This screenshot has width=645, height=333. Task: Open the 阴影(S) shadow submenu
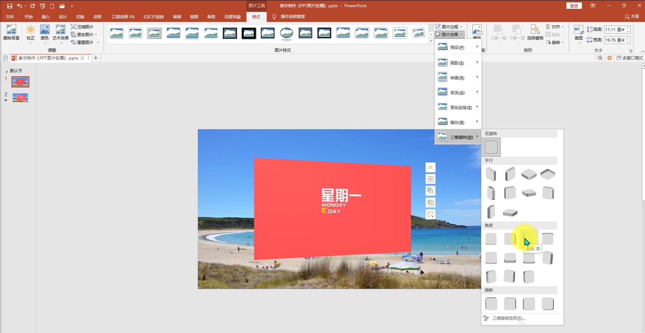click(458, 63)
